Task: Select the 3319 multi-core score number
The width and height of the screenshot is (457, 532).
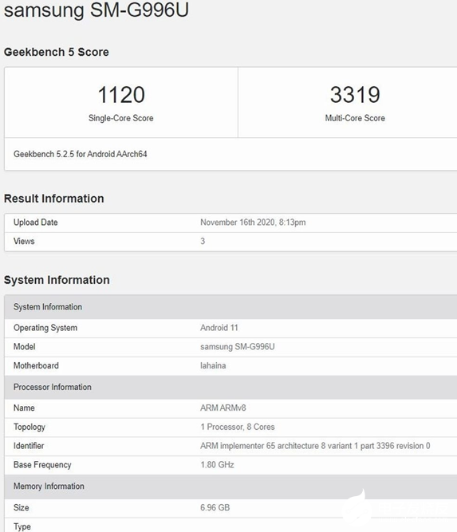Action: pos(355,95)
